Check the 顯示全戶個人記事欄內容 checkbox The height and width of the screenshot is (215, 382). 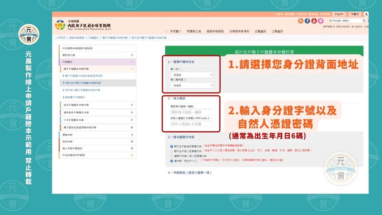[172, 151]
